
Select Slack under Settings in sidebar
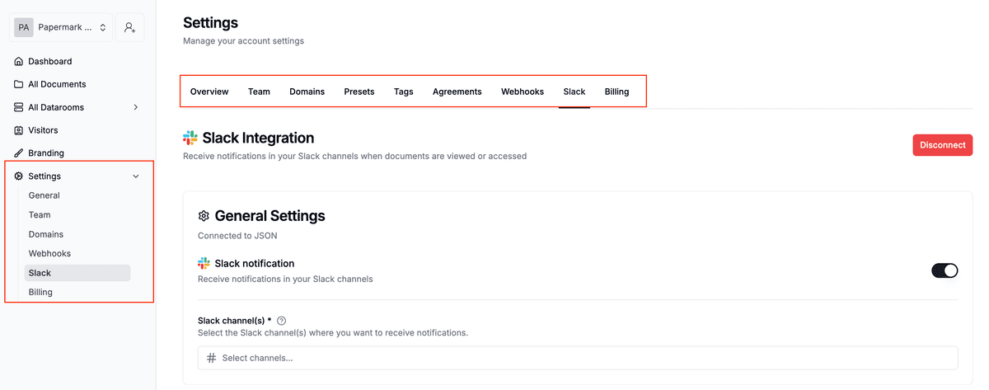point(77,273)
